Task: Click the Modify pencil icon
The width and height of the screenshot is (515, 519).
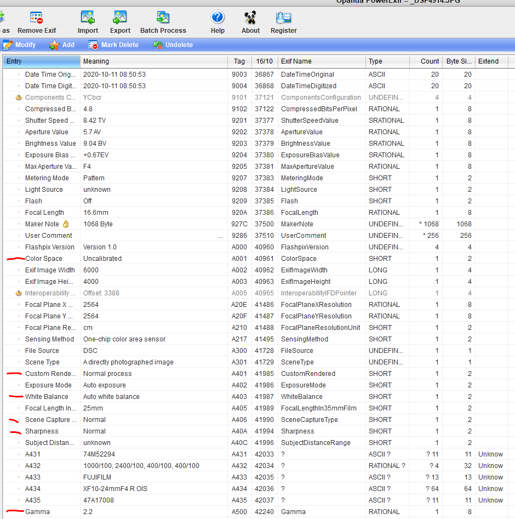Action: pyautogui.click(x=8, y=45)
